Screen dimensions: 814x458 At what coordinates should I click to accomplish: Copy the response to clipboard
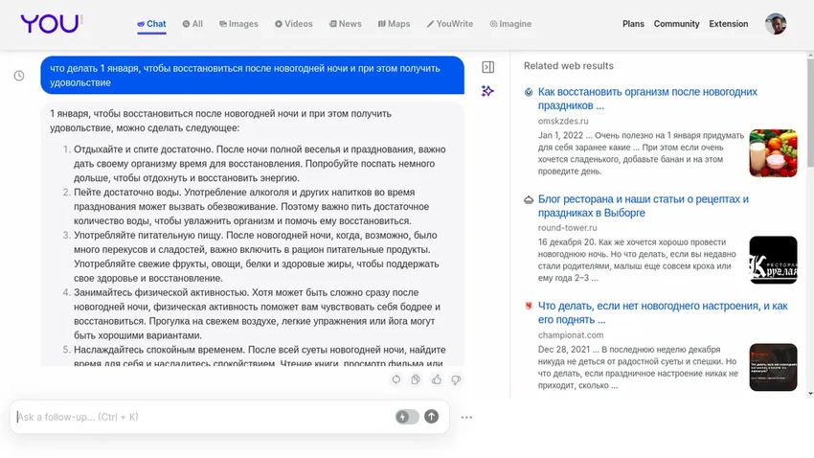point(416,379)
